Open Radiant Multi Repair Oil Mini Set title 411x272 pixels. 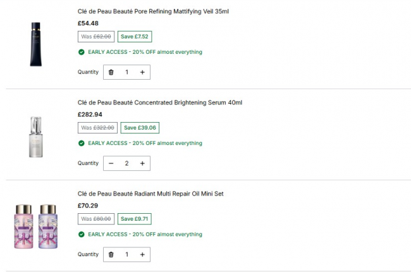150,194
